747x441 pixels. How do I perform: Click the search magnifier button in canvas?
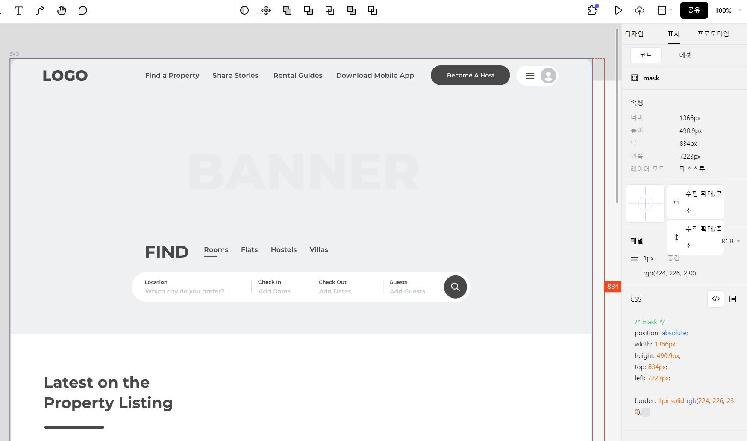(x=456, y=287)
